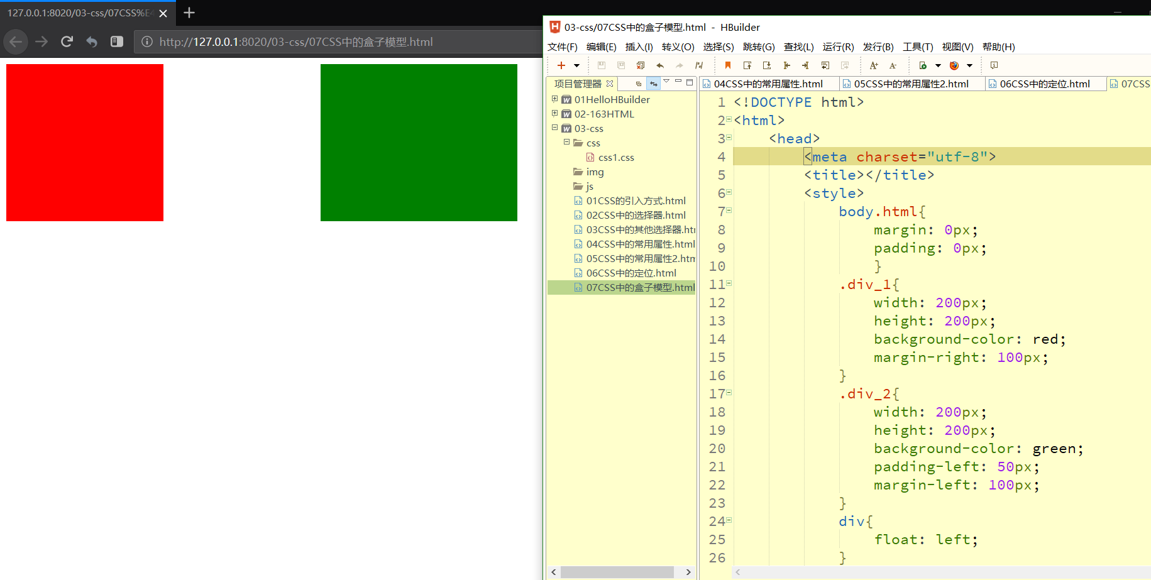Click the green box on the page

[419, 143]
